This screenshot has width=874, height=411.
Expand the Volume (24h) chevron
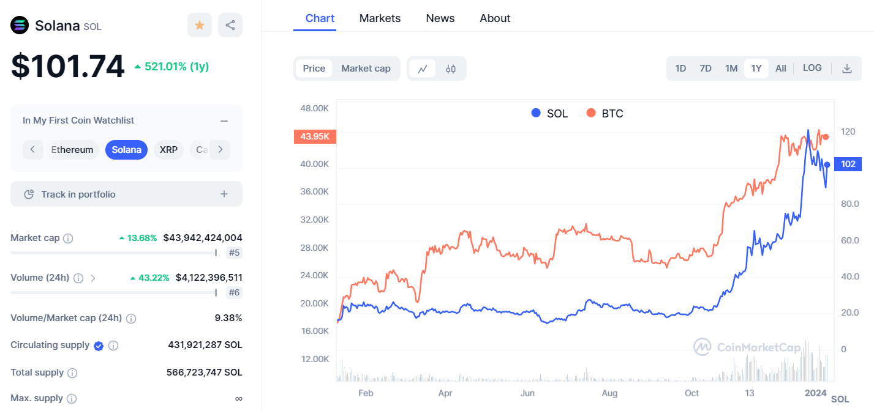click(x=93, y=278)
